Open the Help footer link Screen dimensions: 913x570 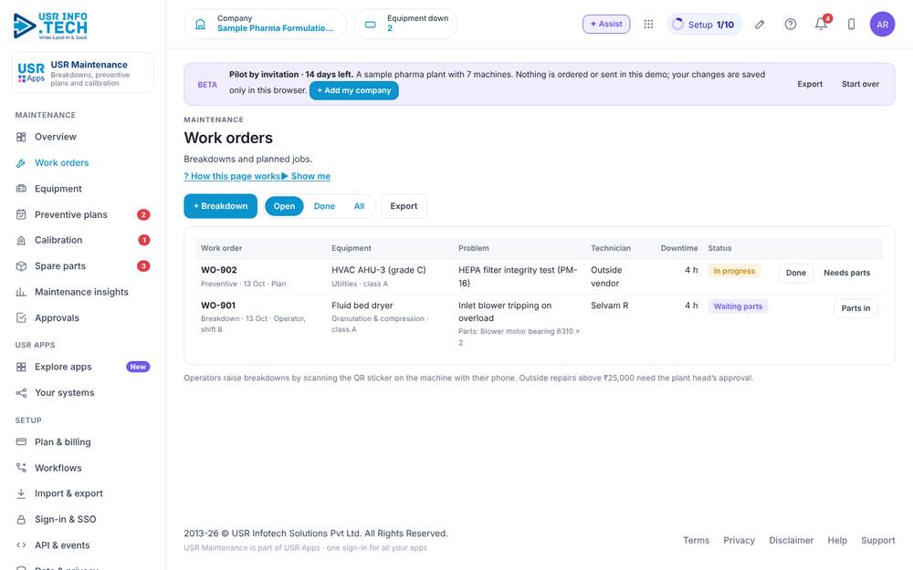pyautogui.click(x=837, y=540)
